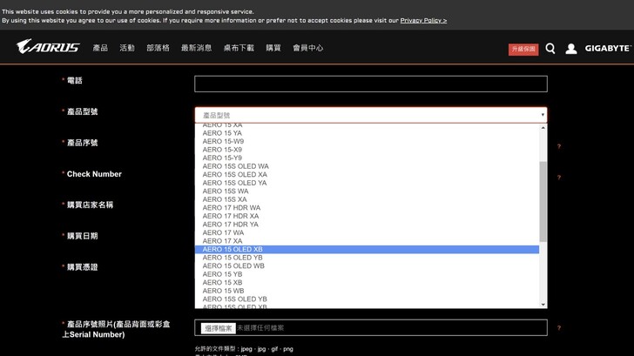Screen dimensions: 634x356
Task: Click the 電話 input field
Action: pyautogui.click(x=371, y=84)
